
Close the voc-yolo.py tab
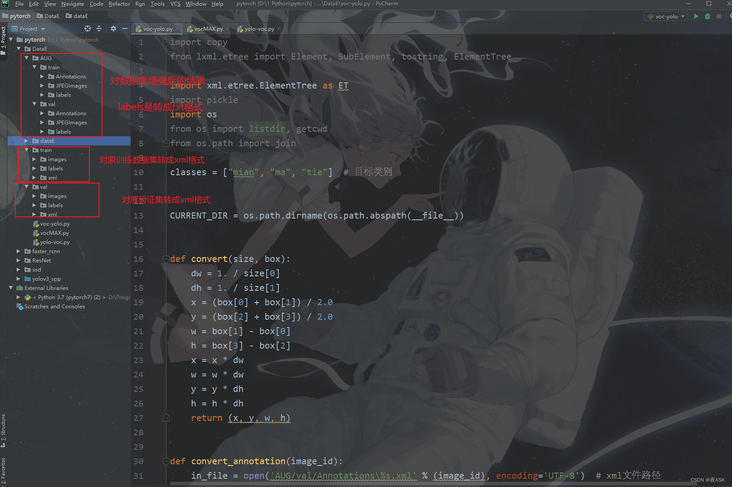[177, 29]
